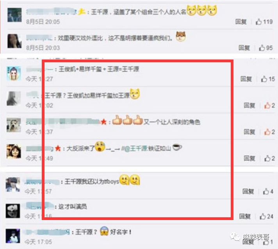Like the 又一个让人深刻的角色 comment
The width and height of the screenshot is (278, 249).
tap(267, 132)
